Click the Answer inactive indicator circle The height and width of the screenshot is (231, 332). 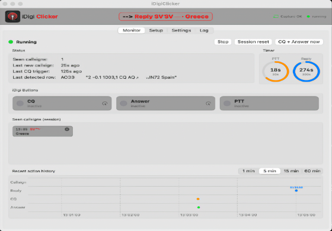coord(123,104)
